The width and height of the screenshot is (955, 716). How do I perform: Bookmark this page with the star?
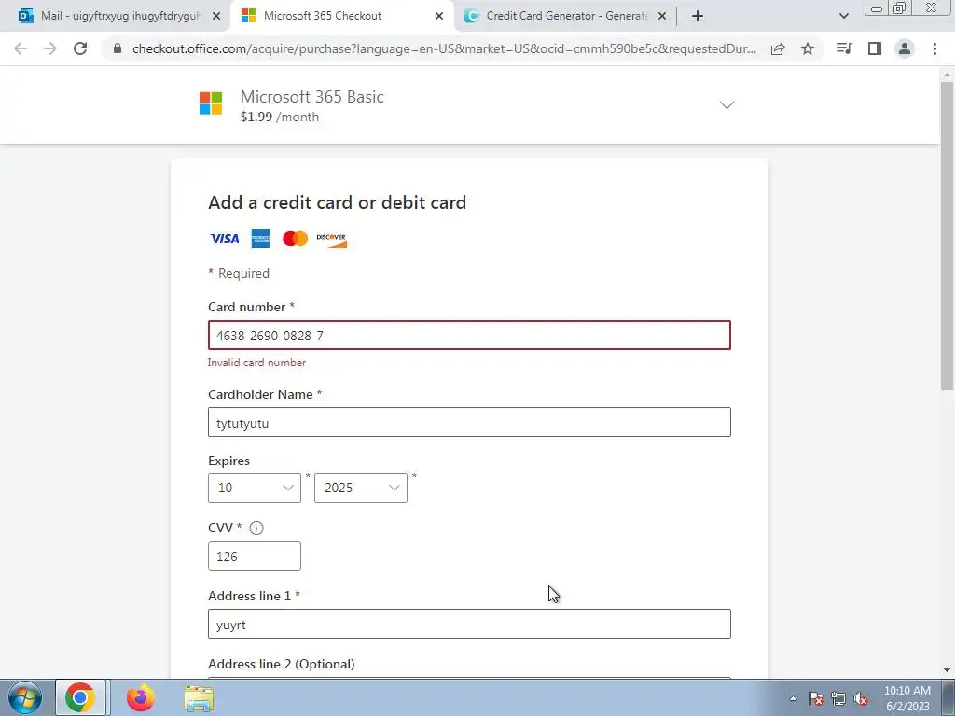click(808, 48)
